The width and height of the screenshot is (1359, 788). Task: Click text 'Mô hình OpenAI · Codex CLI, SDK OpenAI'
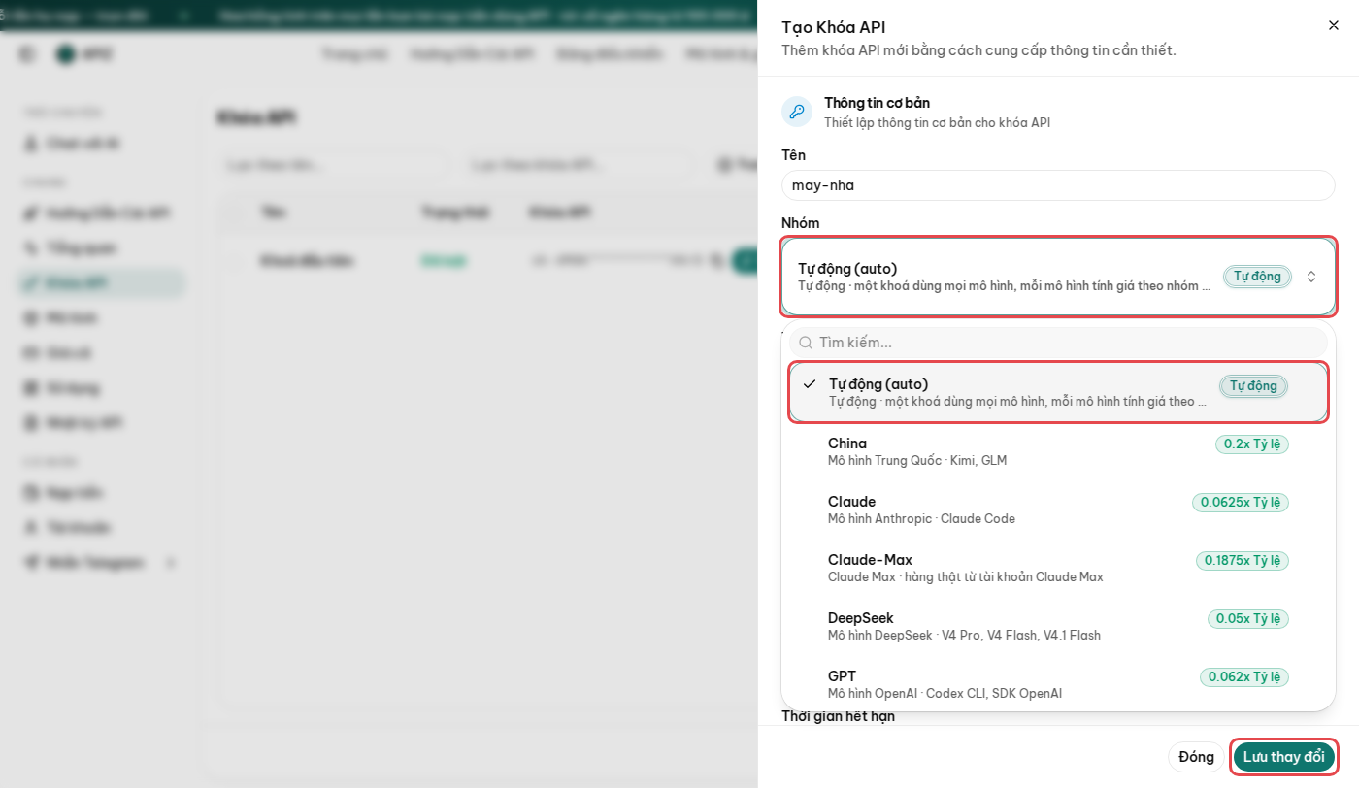click(x=945, y=693)
